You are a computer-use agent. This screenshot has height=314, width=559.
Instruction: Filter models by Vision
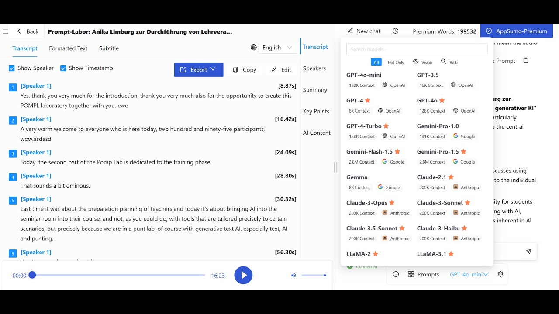[x=422, y=62]
